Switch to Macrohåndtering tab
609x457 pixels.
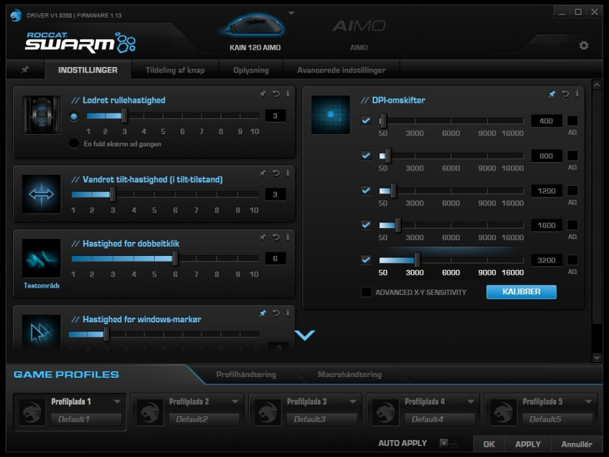click(x=350, y=374)
